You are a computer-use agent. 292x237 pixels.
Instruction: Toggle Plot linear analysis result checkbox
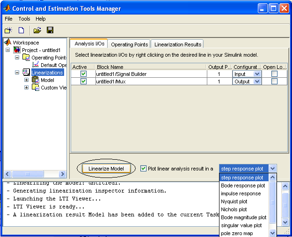tap(144, 169)
